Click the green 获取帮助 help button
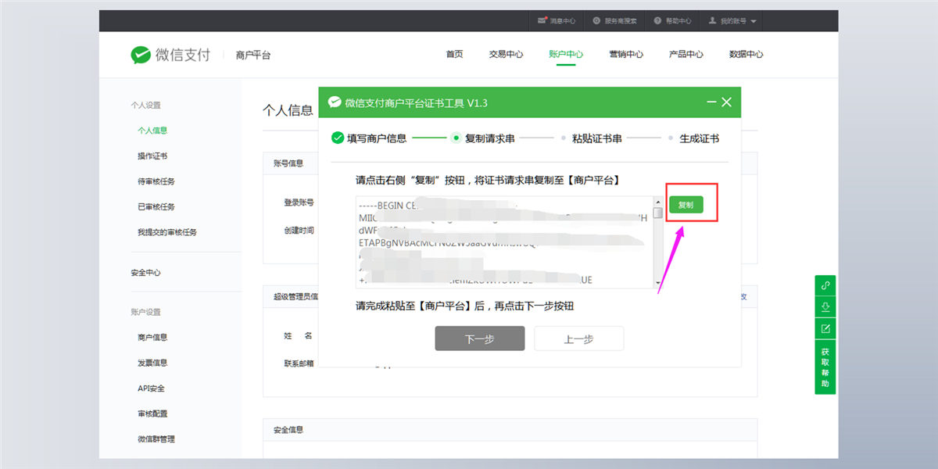Viewport: 938px width, 469px height. point(825,367)
